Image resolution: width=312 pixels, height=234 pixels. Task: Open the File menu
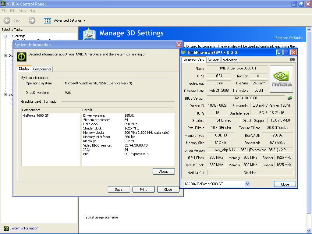tap(4, 11)
